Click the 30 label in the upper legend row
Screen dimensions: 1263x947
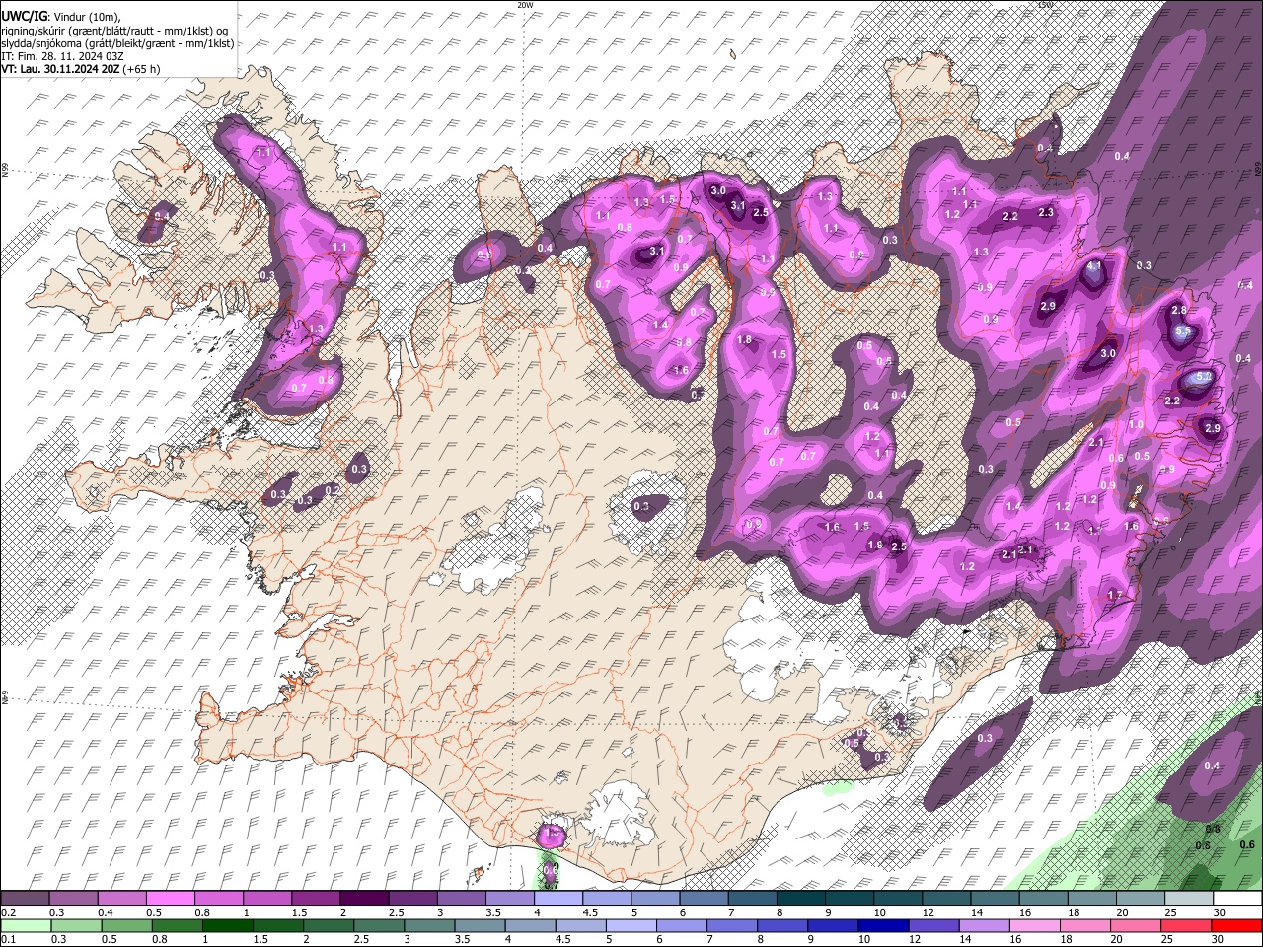(1220, 912)
